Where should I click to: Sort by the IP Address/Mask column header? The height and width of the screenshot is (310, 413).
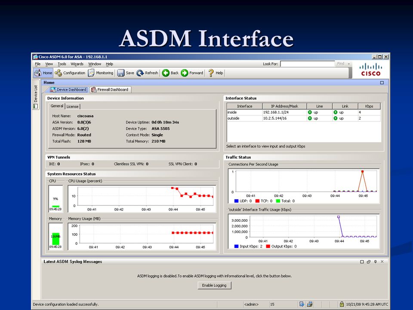pyautogui.click(x=284, y=106)
